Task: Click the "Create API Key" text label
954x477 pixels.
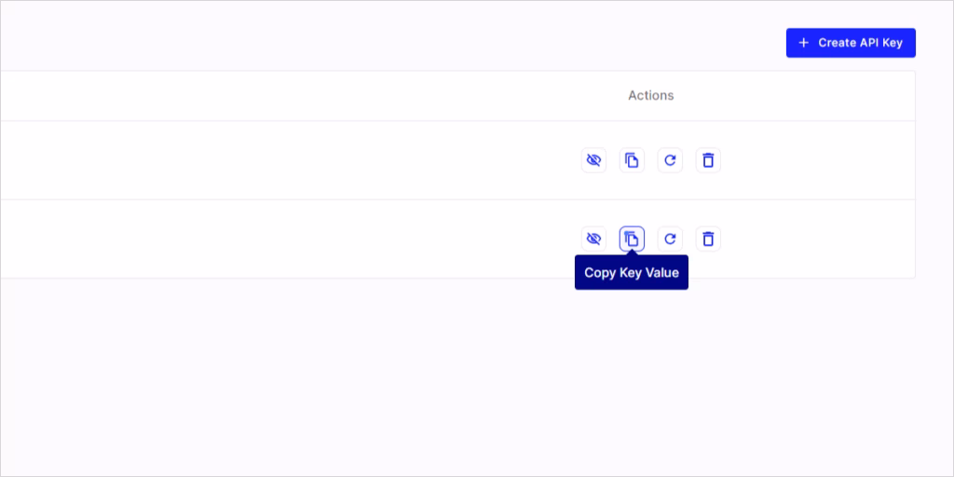Action: click(860, 43)
